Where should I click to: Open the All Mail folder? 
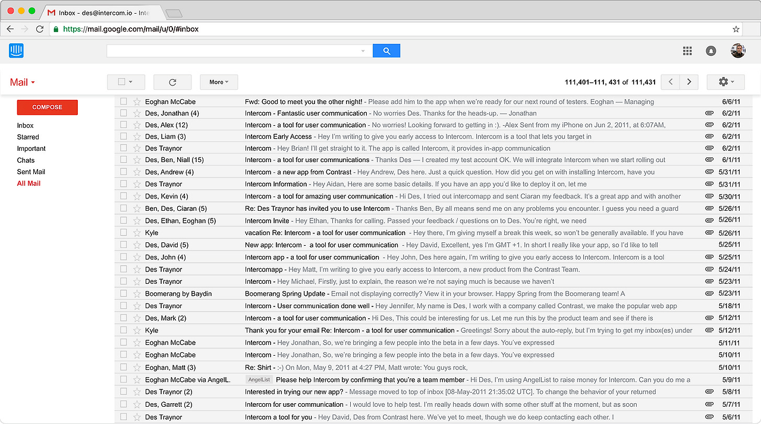click(x=29, y=183)
